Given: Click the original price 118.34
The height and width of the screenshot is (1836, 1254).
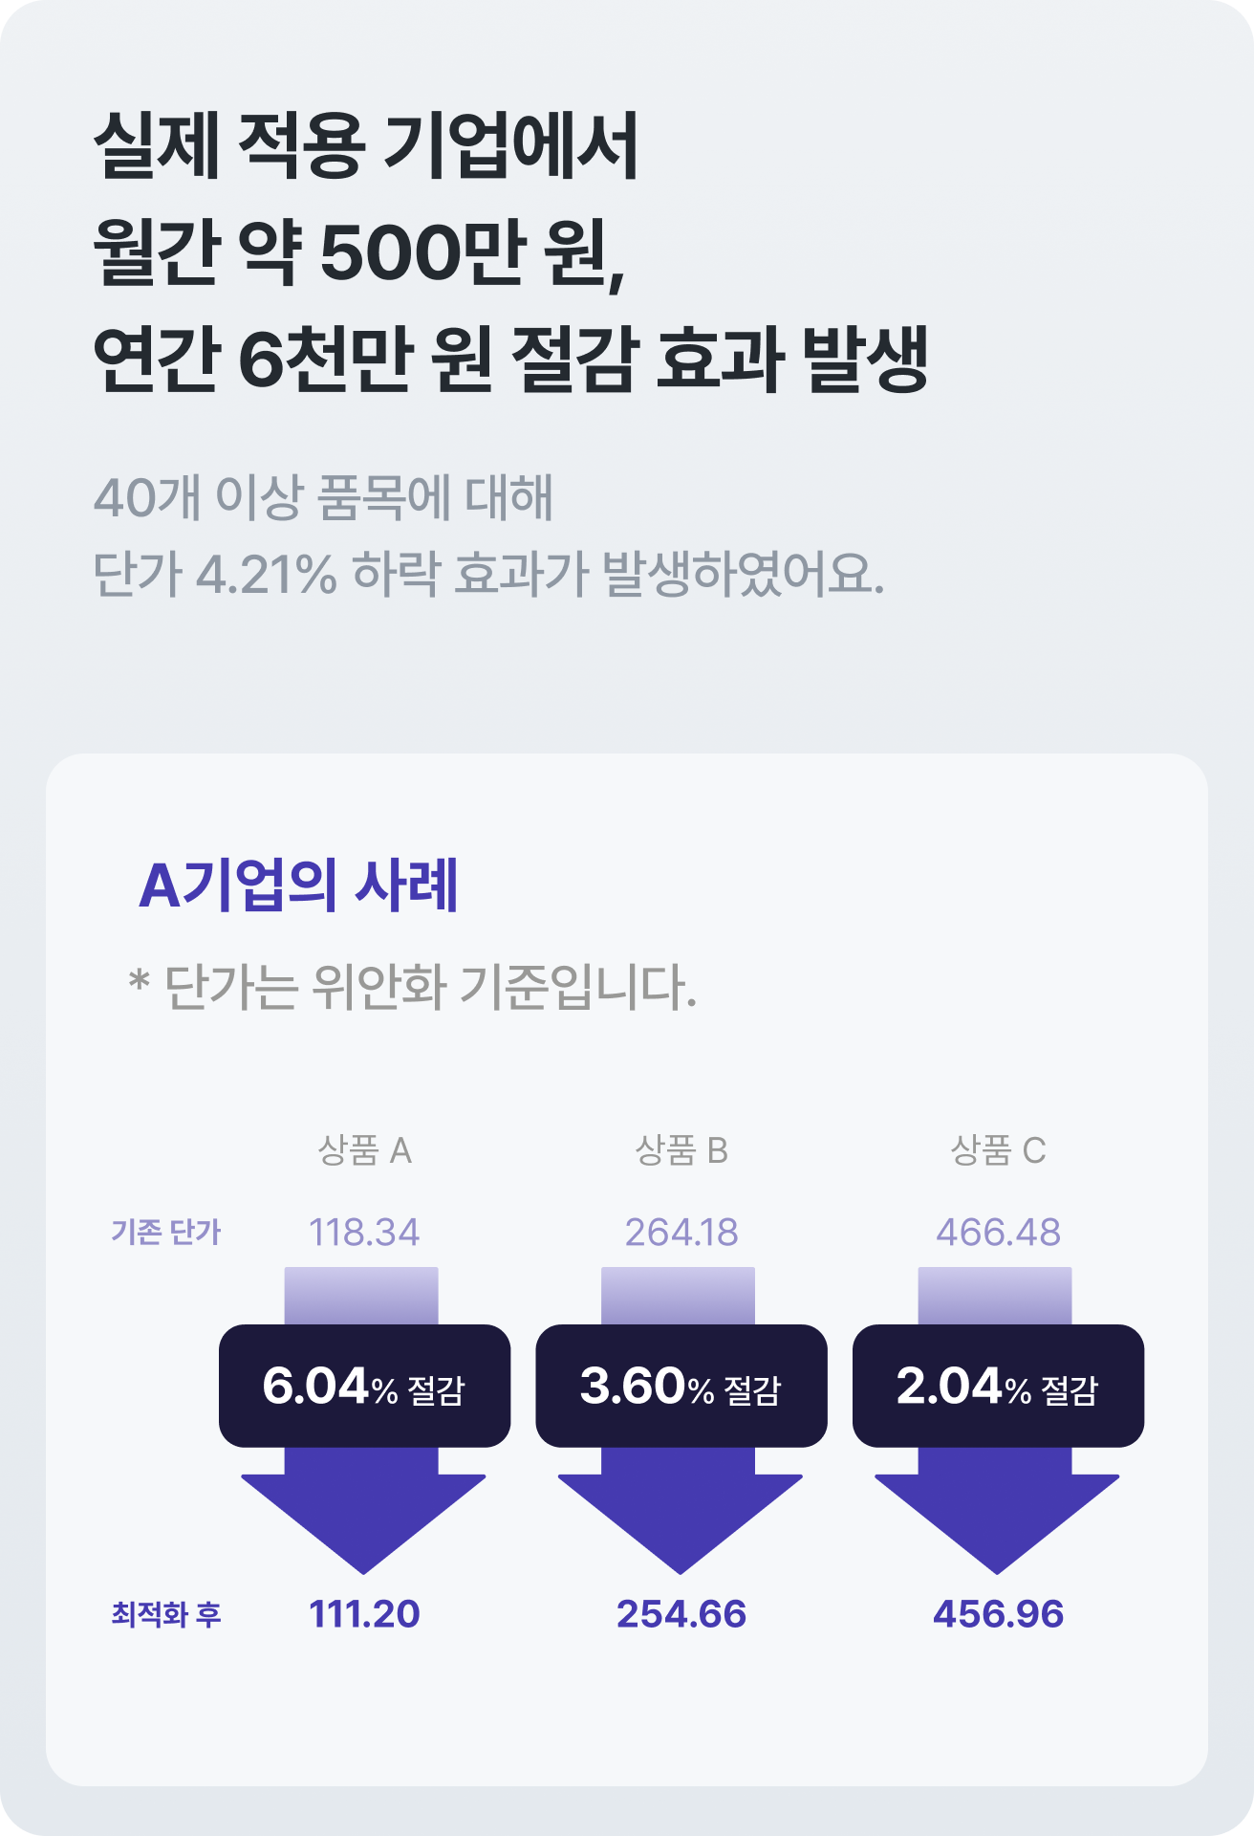Looking at the screenshot, I should point(364,1233).
